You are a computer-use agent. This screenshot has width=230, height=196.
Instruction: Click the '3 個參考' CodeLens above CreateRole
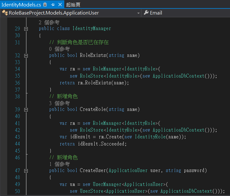pyautogui.click(x=59, y=103)
